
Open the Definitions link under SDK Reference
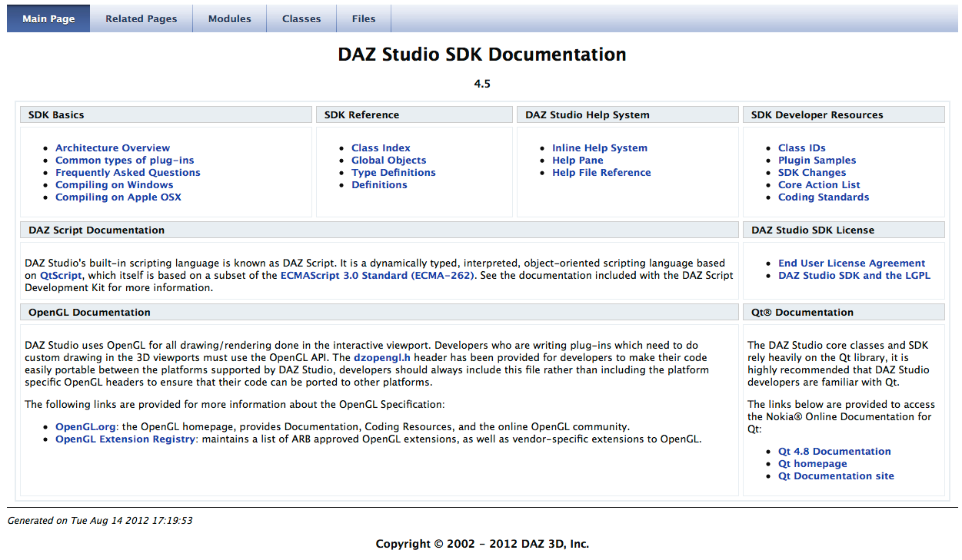click(379, 185)
